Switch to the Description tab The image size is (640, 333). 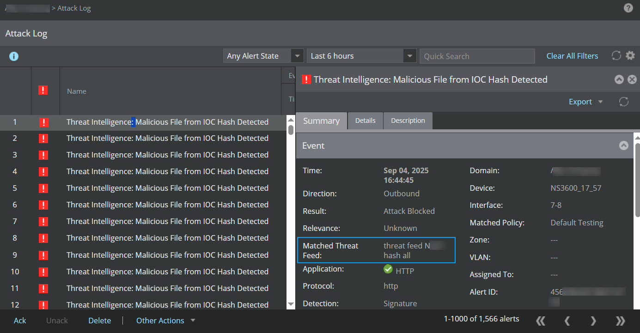click(408, 121)
